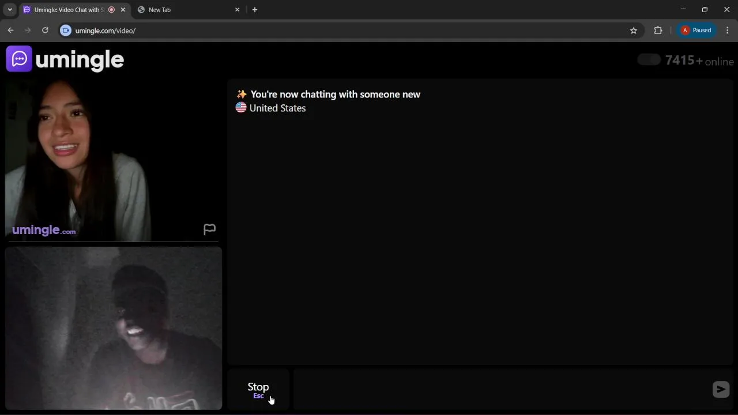Click the umingle wordmark in header
The image size is (738, 415).
coord(80,60)
